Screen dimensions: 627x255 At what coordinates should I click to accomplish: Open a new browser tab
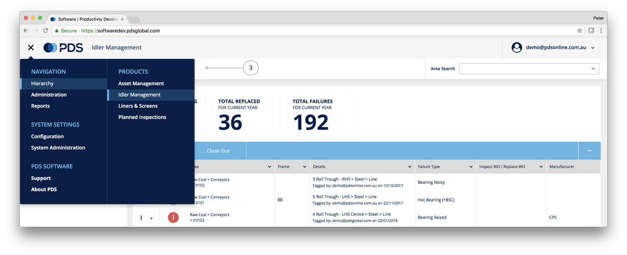coord(134,19)
